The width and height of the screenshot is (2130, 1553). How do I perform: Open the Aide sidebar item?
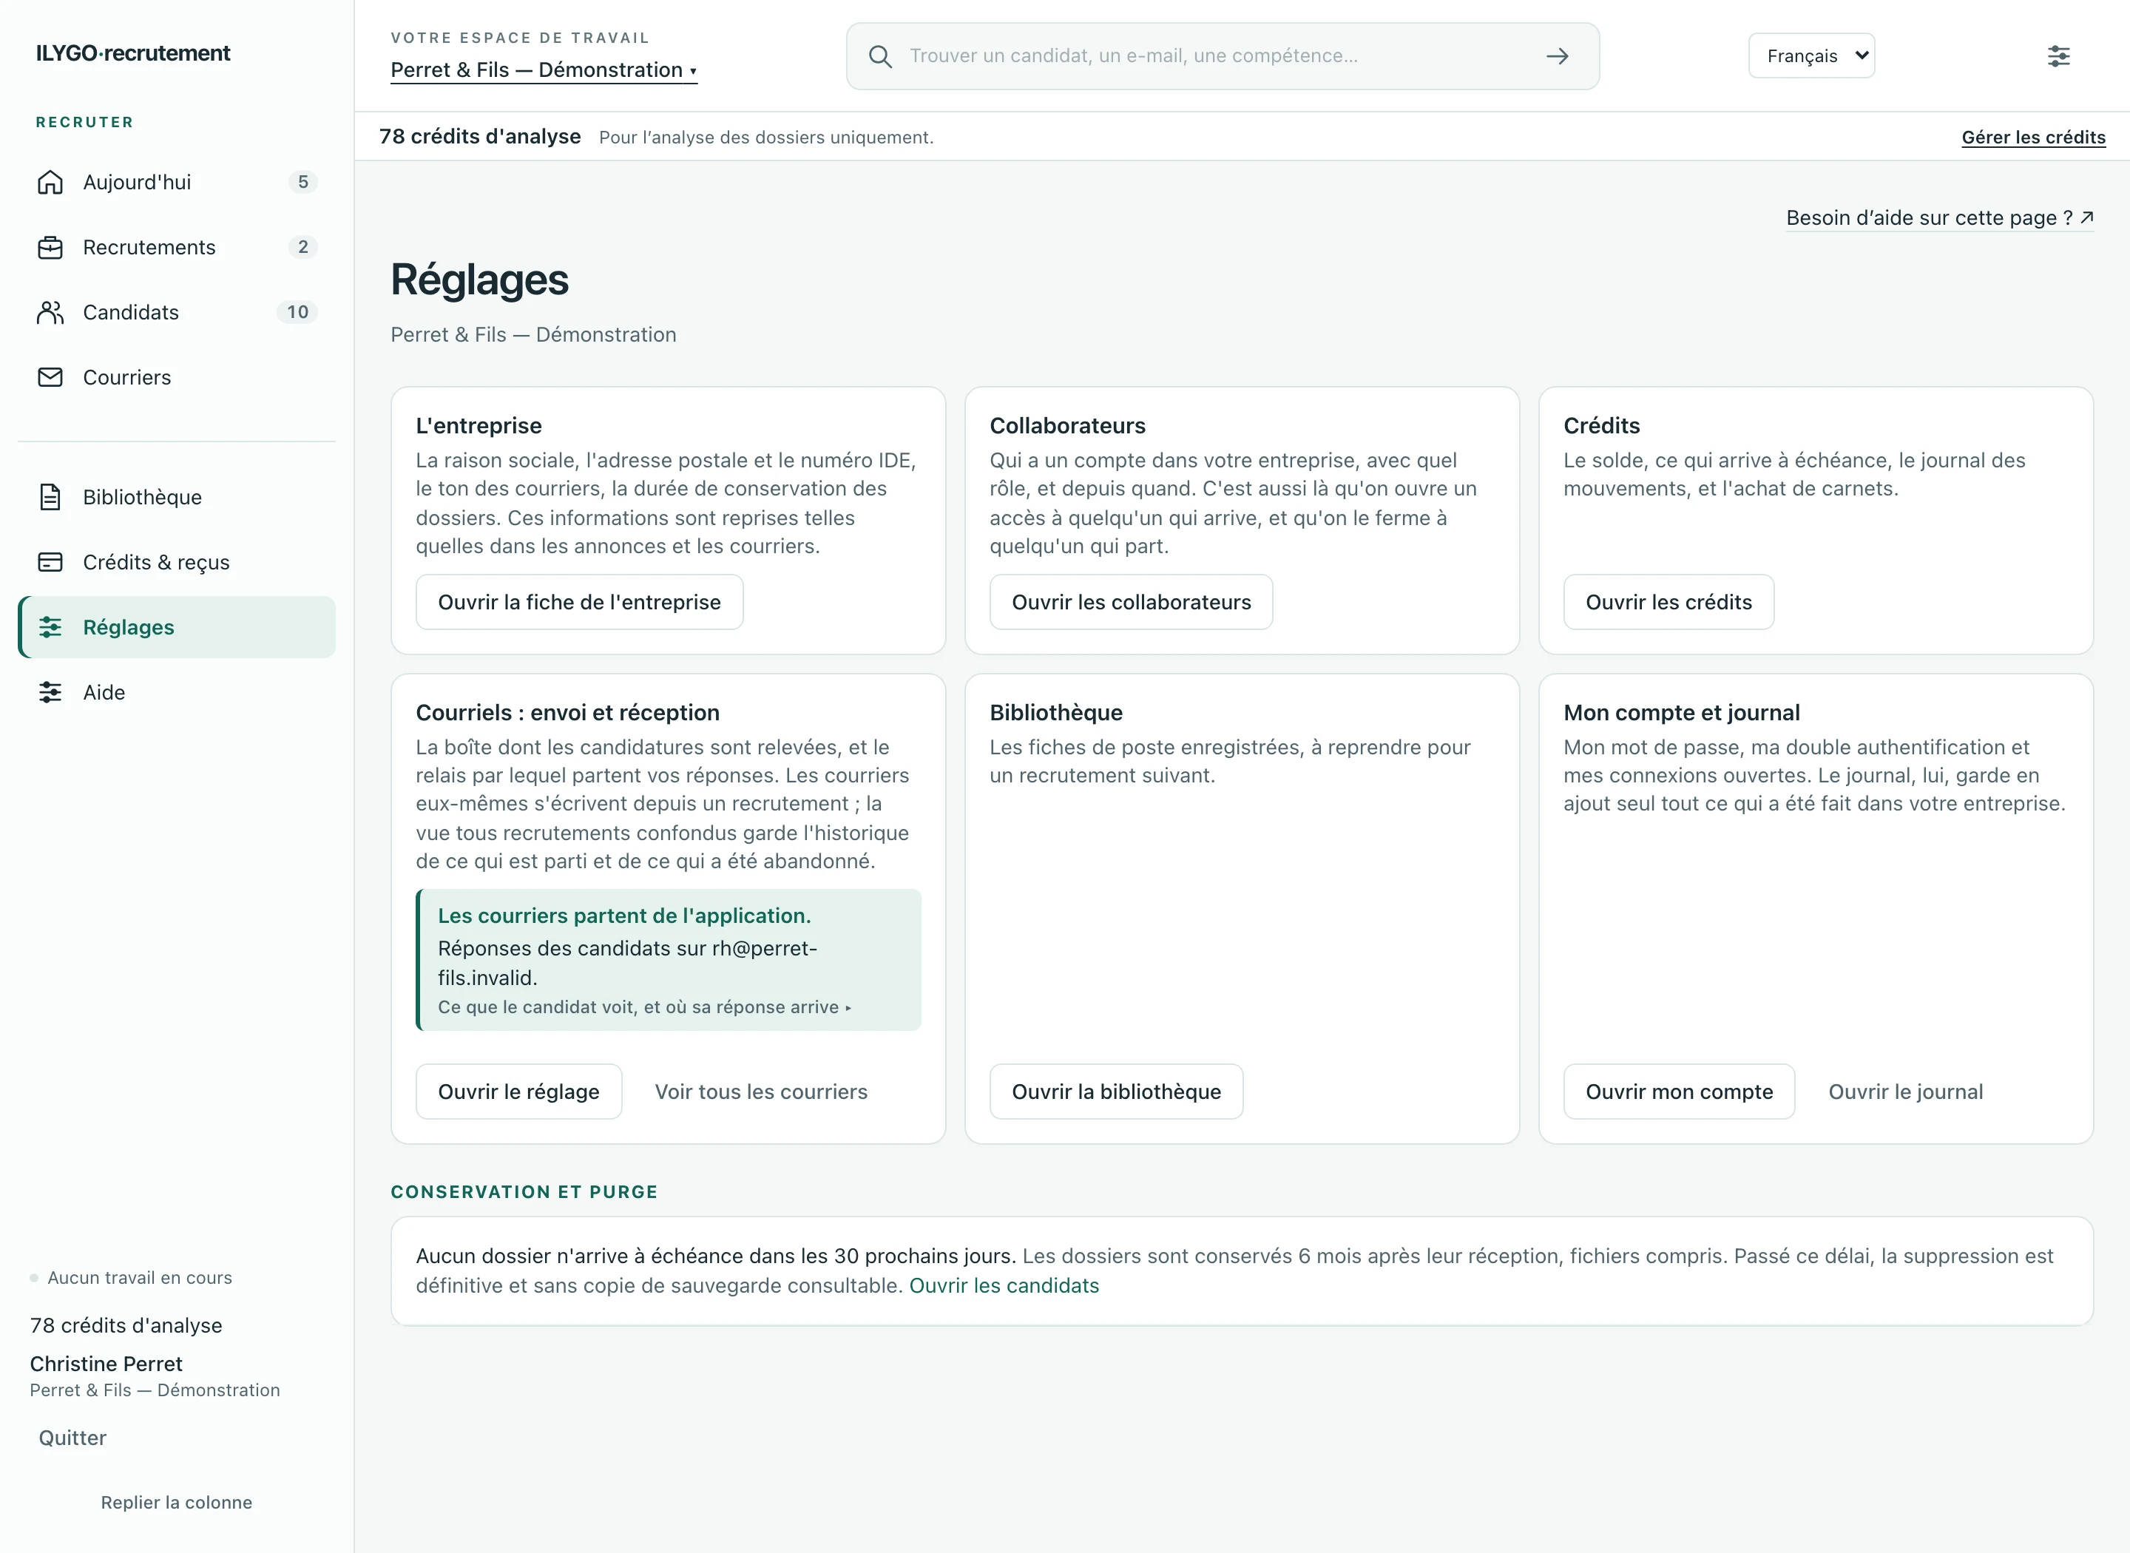click(177, 693)
